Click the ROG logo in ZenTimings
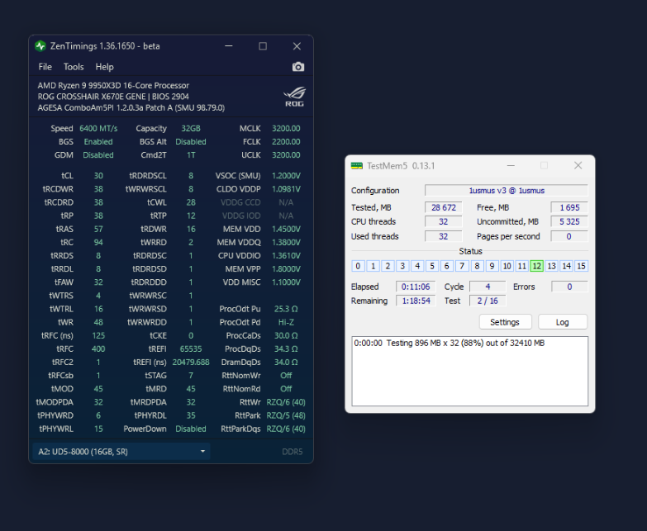The height and width of the screenshot is (531, 647). tap(295, 96)
